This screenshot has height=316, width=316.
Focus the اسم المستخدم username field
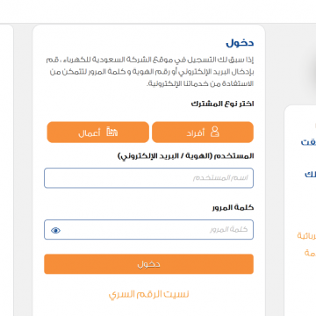click(148, 178)
